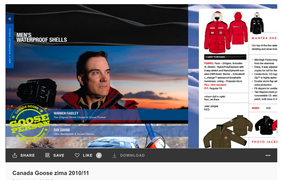282x180 pixels.
Task: Click the Canada Goose zima 2010/11 title
Action: pos(51,173)
